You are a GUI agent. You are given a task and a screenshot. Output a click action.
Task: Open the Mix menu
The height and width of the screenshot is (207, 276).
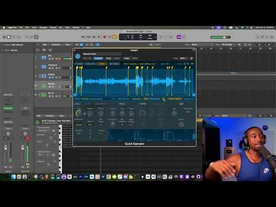pos(60,28)
